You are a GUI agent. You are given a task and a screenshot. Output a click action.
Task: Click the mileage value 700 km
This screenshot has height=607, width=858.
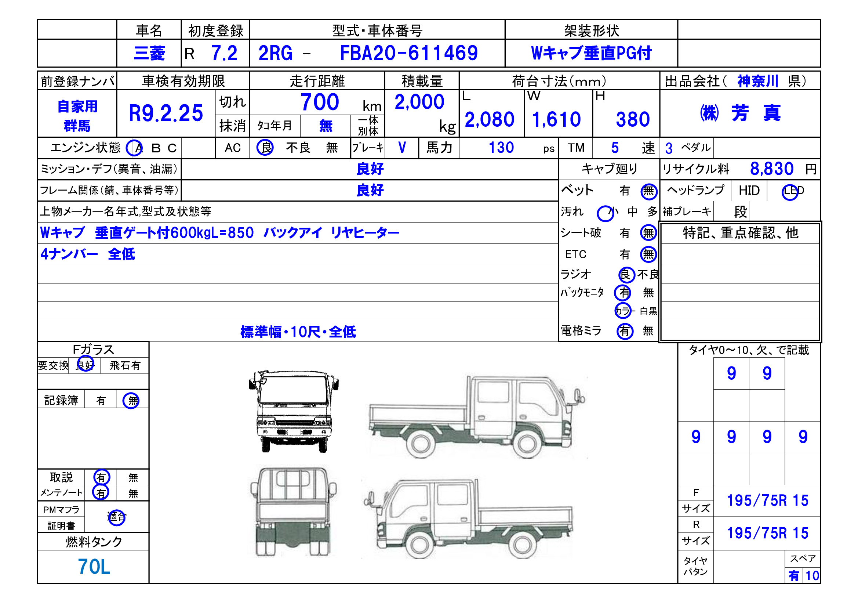coord(320,102)
